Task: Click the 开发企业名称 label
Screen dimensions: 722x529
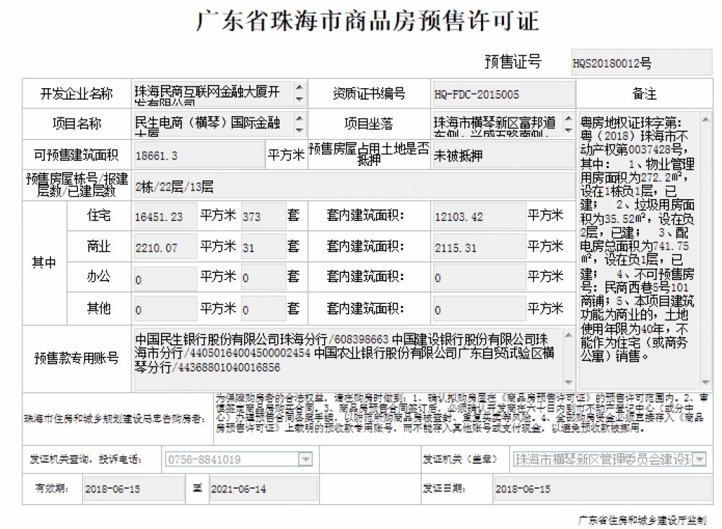Action: 77,94
